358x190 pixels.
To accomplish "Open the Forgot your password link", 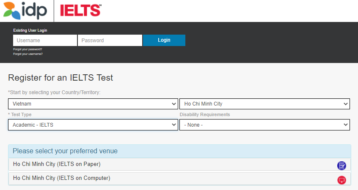I will point(28,49).
